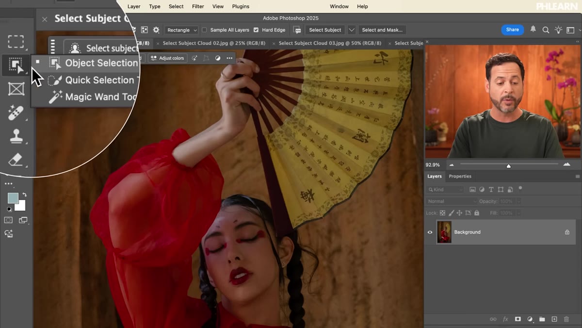The width and height of the screenshot is (582, 328).
Task: Open the Opacity dropdown arrow
Action: (518, 201)
